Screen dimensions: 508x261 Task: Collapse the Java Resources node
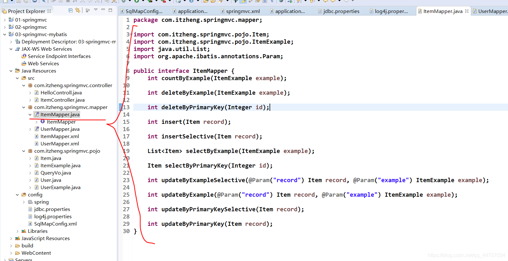(11, 71)
